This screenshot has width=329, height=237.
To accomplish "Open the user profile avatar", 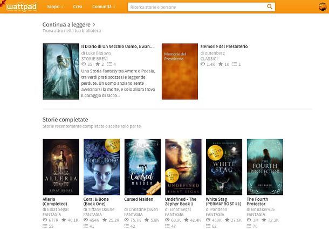I will pyautogui.click(x=323, y=6).
